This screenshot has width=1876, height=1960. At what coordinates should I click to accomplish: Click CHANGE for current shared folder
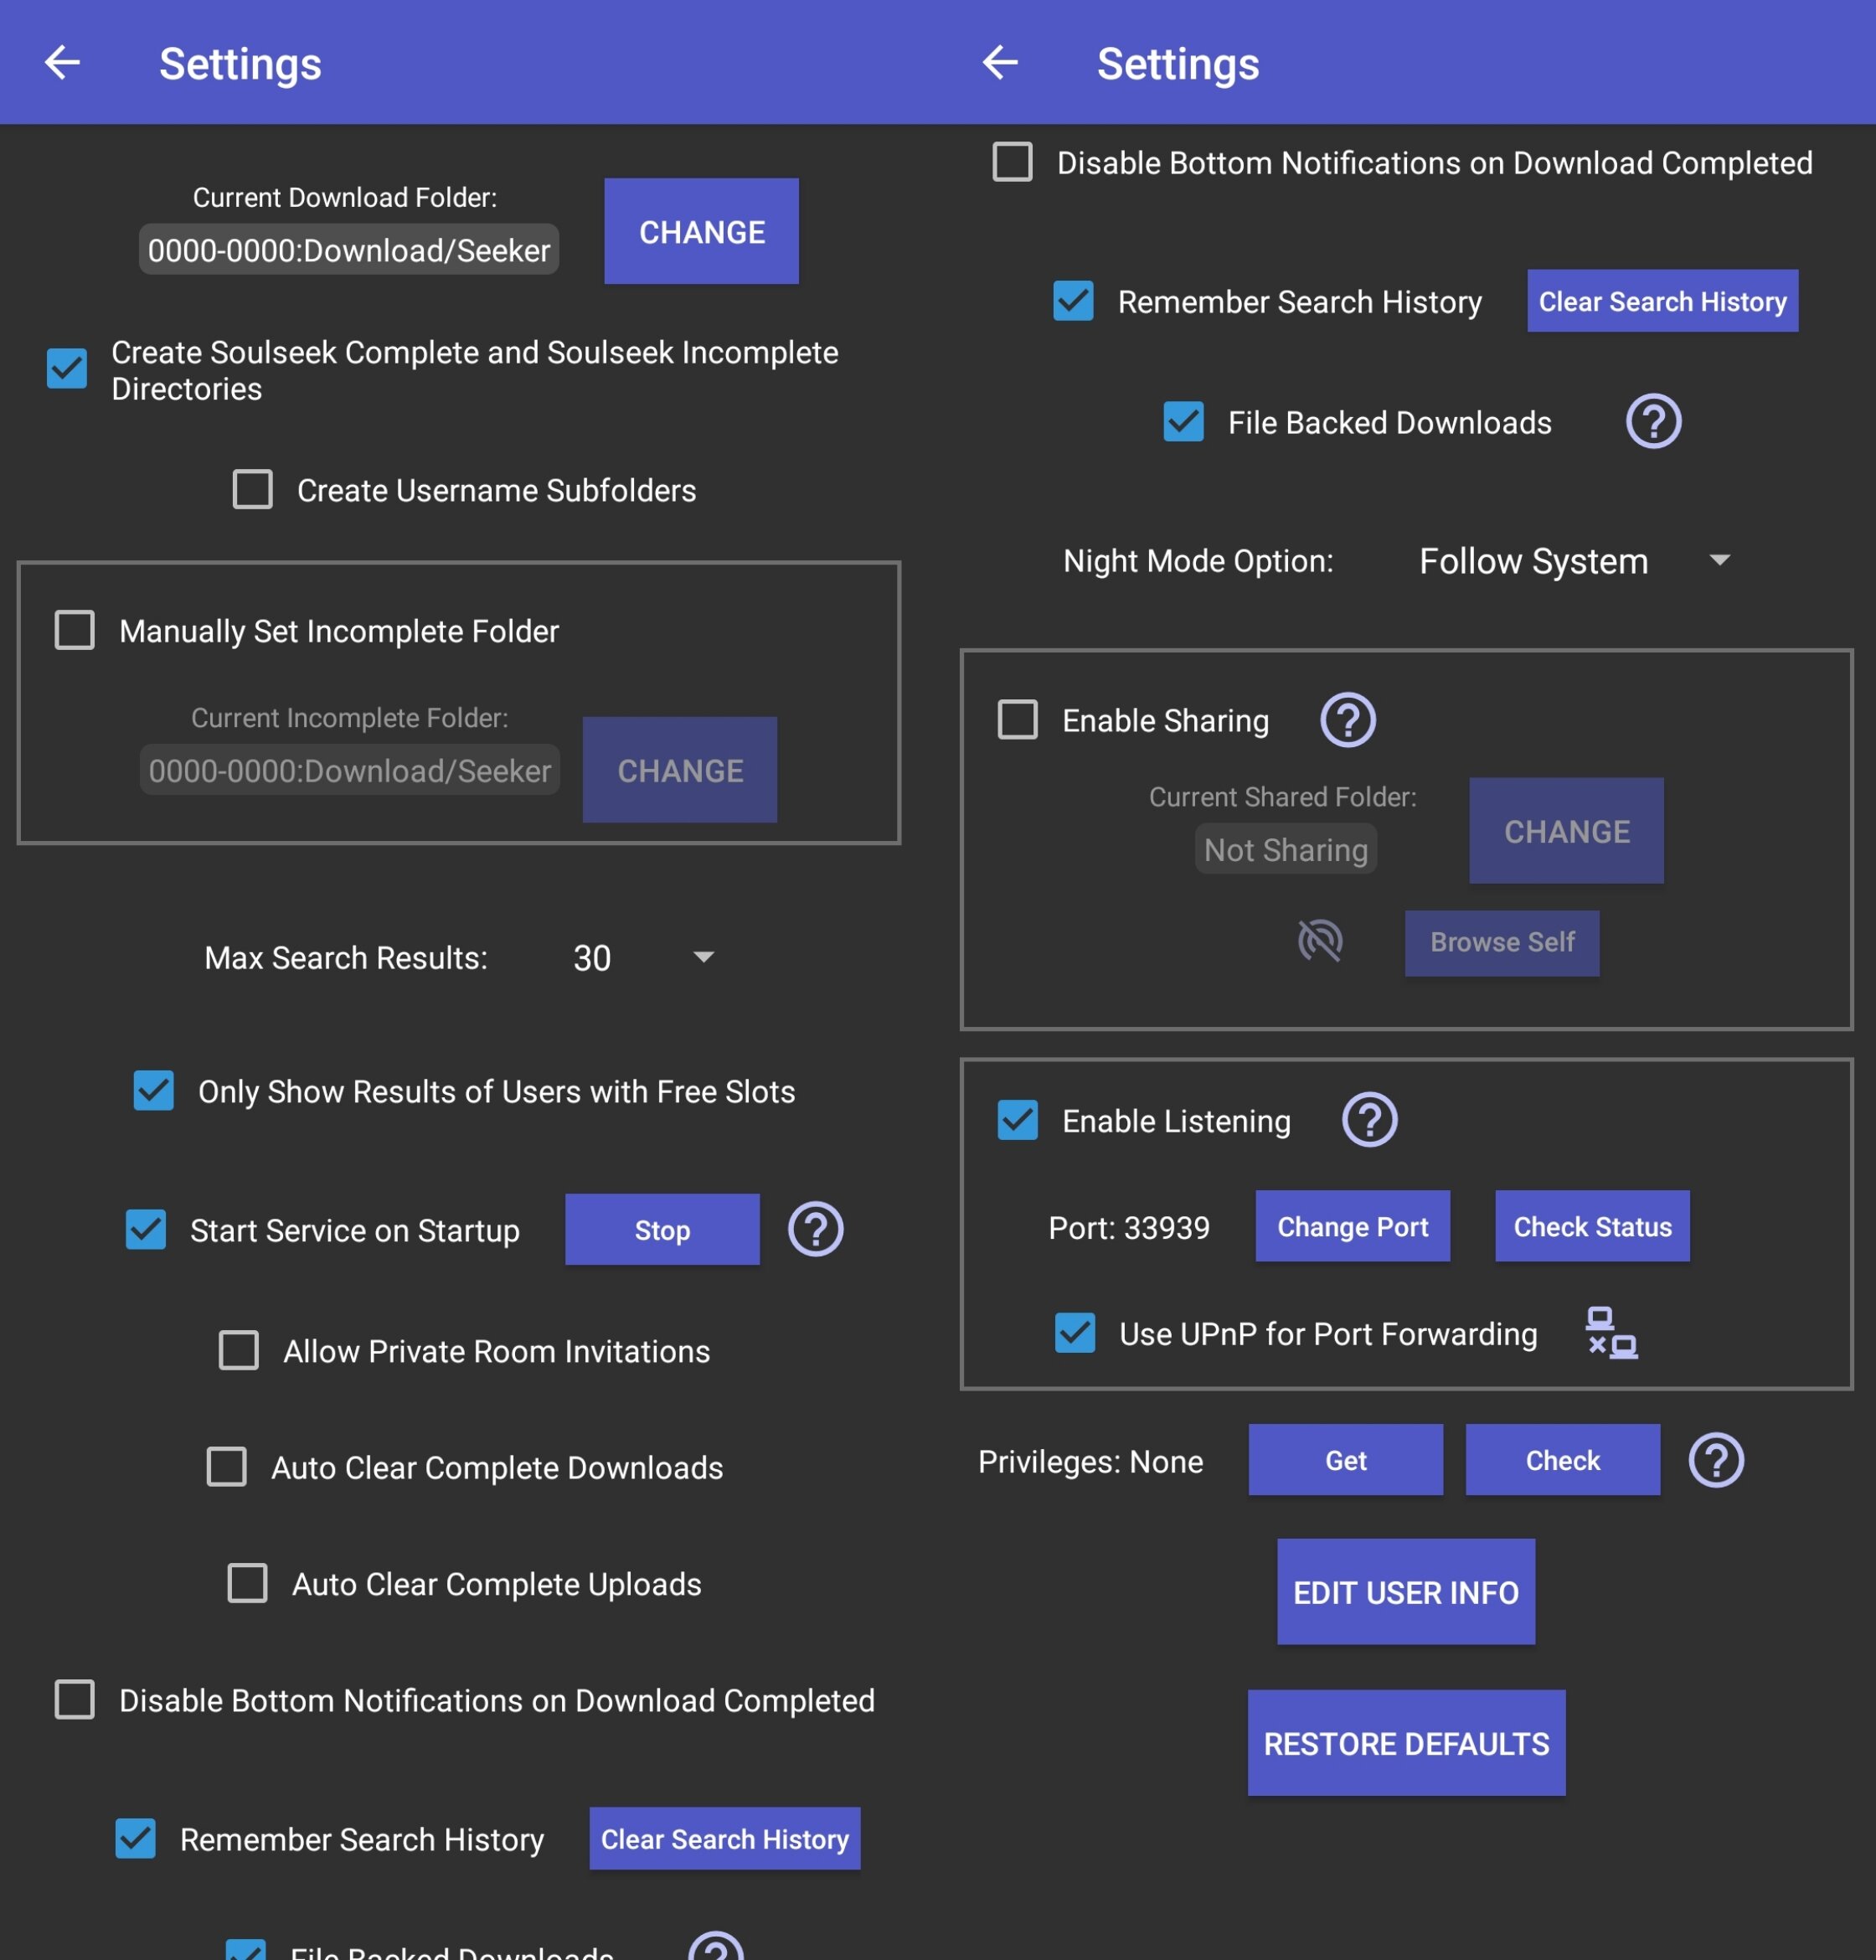[1566, 831]
